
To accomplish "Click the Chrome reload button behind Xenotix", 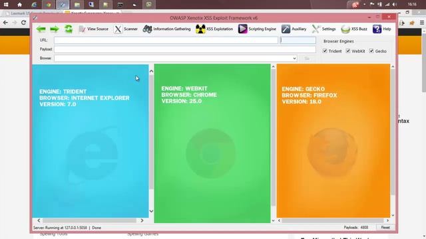I will tap(24, 23).
